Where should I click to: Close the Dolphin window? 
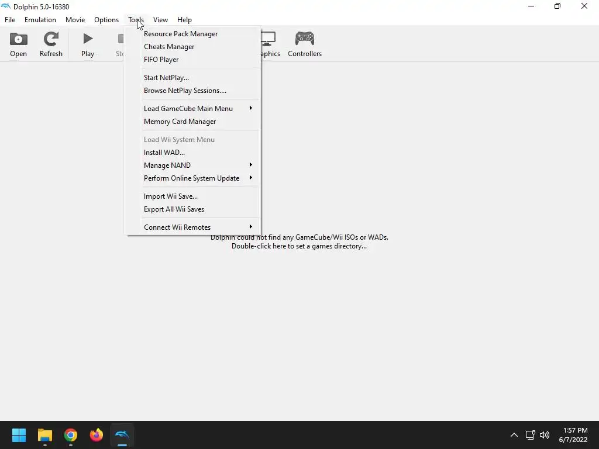pyautogui.click(x=584, y=6)
